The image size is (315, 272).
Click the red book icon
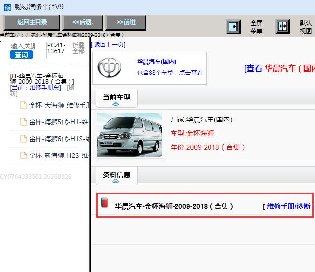point(105,202)
